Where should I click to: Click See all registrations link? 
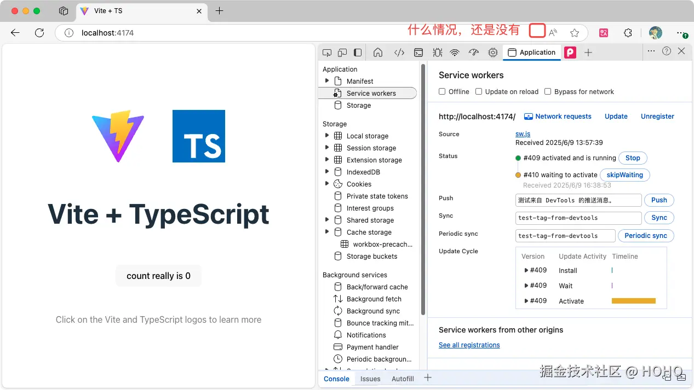point(469,345)
